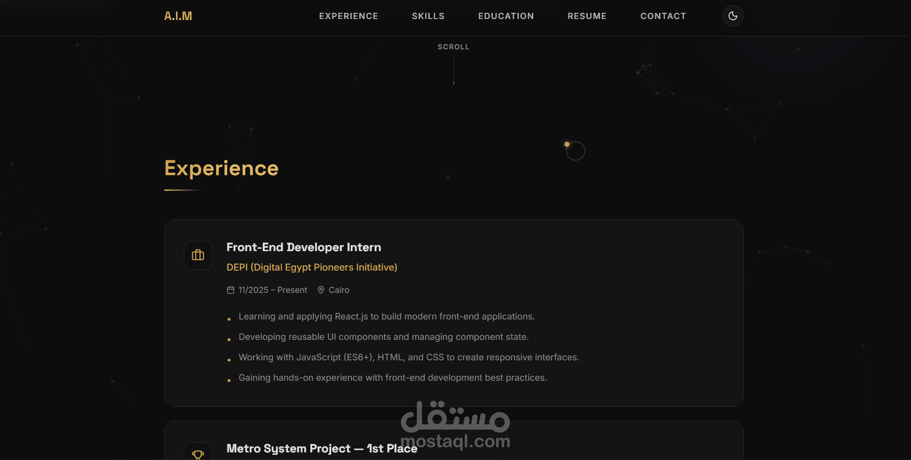Click the location pin icon beside Cairo
The width and height of the screenshot is (911, 460).
point(321,290)
